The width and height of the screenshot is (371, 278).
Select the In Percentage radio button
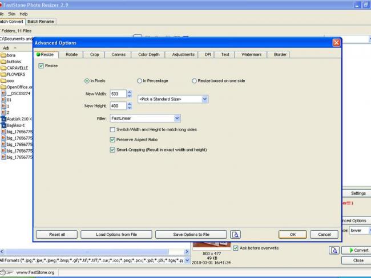(139, 81)
